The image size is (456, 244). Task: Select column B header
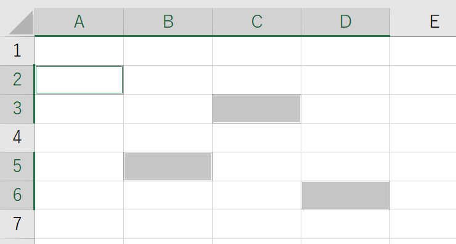click(x=168, y=22)
